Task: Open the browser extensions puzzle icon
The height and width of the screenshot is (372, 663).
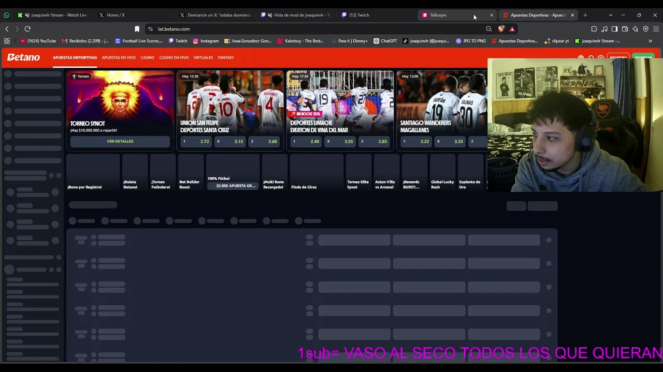Action: click(x=594, y=29)
